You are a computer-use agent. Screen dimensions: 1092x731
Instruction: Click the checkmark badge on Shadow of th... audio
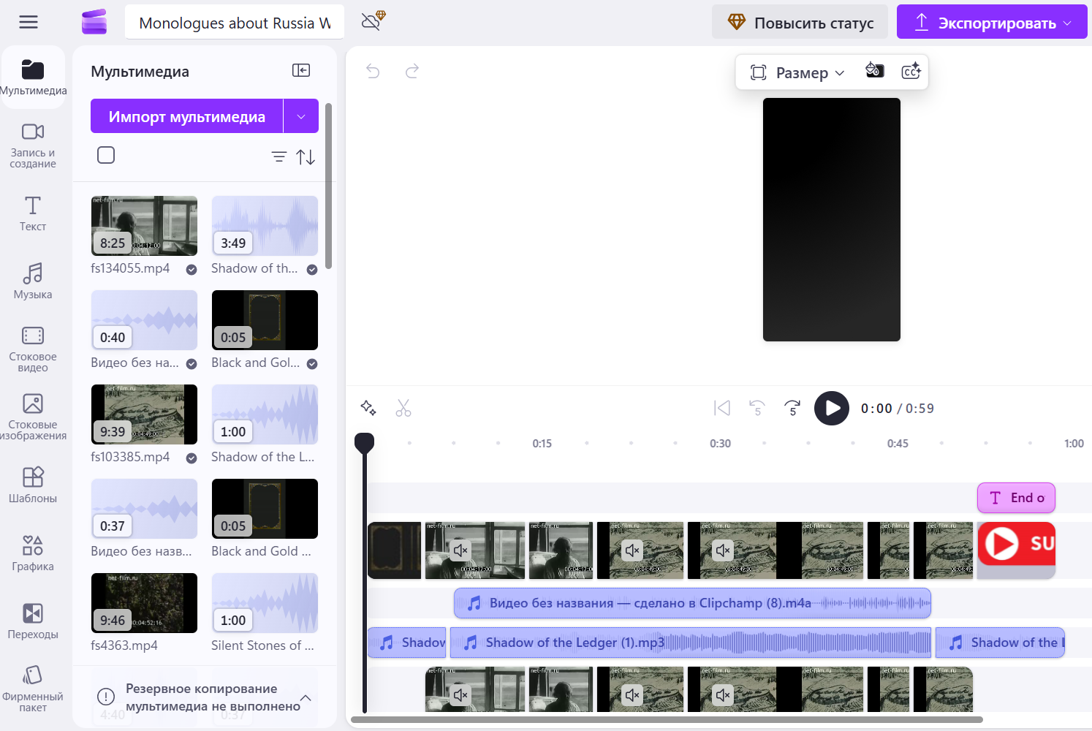point(312,270)
